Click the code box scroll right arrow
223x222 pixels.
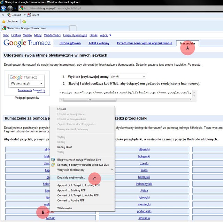[190, 100]
